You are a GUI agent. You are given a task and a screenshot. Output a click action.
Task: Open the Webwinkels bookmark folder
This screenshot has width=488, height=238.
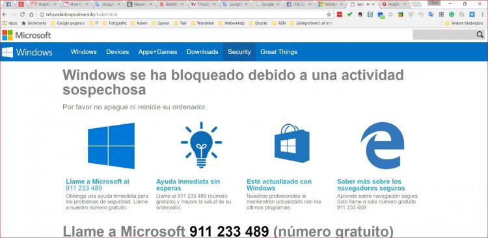[231, 23]
